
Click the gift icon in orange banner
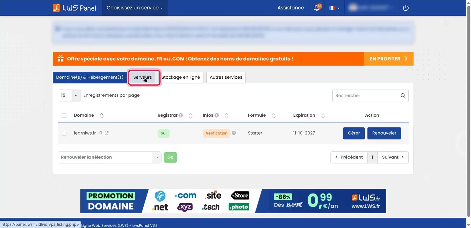[61, 59]
